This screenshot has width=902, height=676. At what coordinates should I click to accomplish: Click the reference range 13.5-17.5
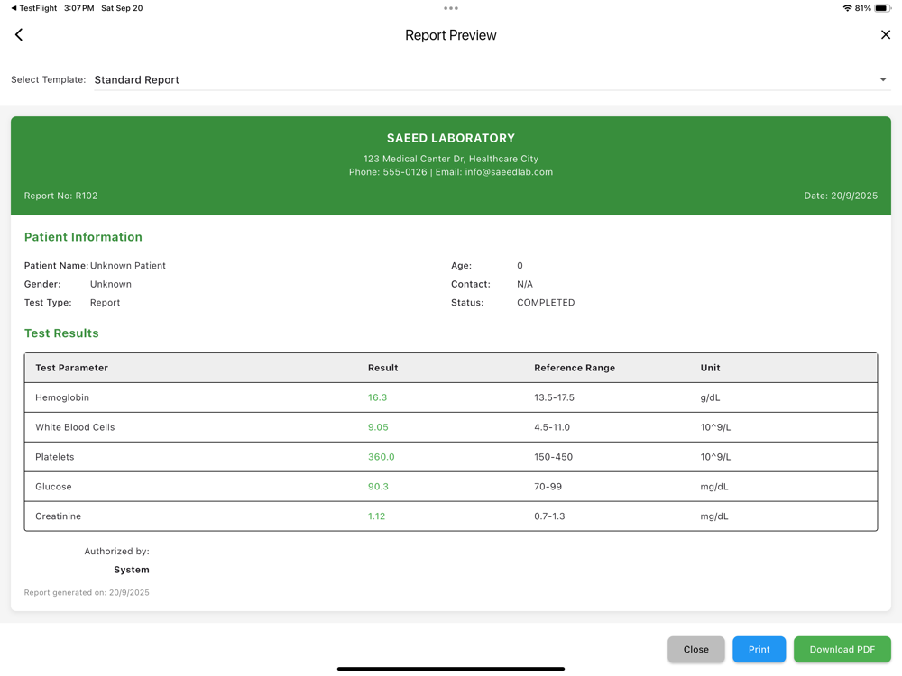[x=554, y=397]
